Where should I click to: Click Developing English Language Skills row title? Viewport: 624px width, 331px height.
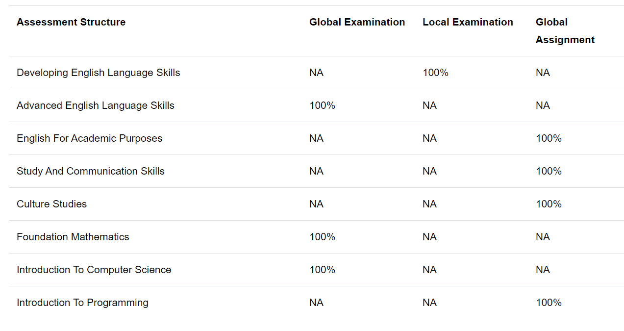(x=99, y=73)
